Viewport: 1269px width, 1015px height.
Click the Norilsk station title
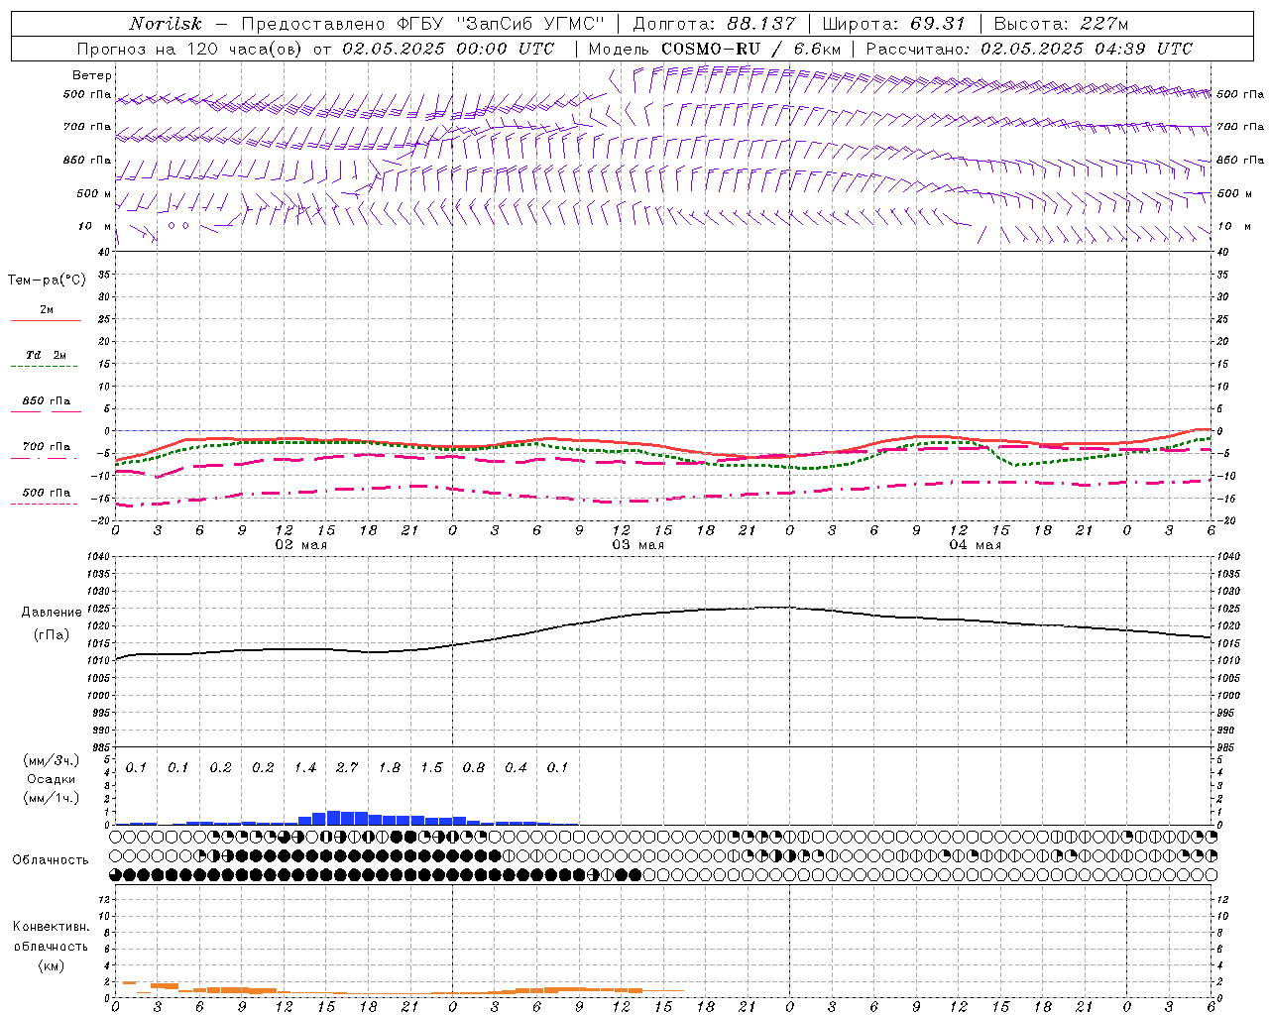166,24
